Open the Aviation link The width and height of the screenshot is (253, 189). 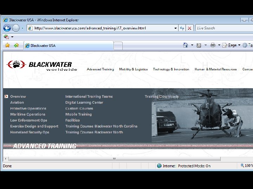(x=17, y=102)
